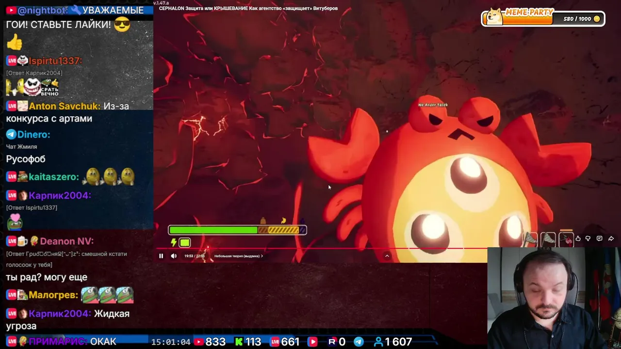Click username Ispirtu1337 in chat
Image resolution: width=621 pixels, height=349 pixels.
click(55, 61)
